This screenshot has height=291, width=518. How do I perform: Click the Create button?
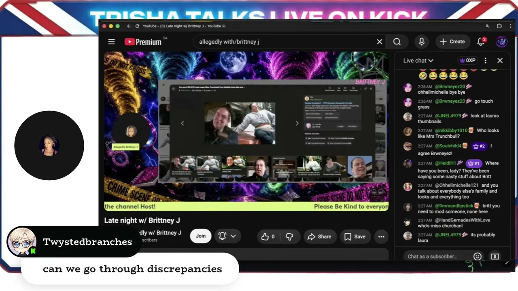(452, 42)
